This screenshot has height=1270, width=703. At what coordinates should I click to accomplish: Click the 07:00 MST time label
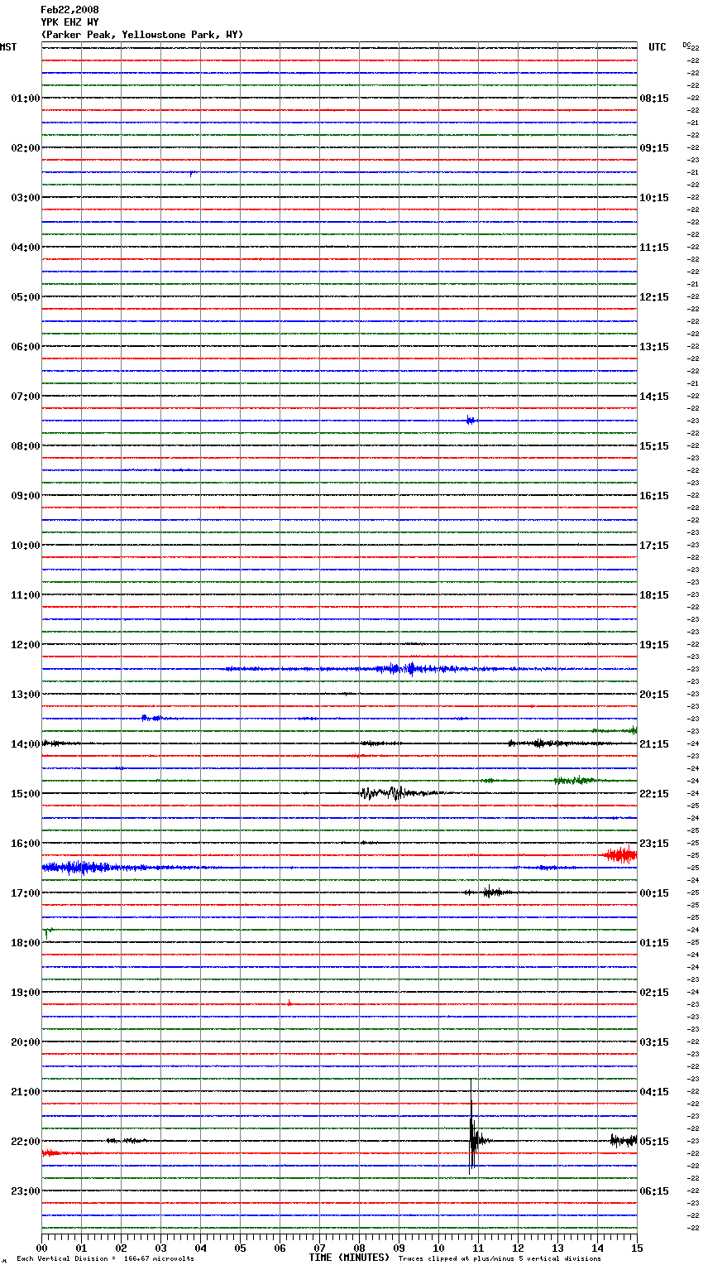(x=26, y=397)
